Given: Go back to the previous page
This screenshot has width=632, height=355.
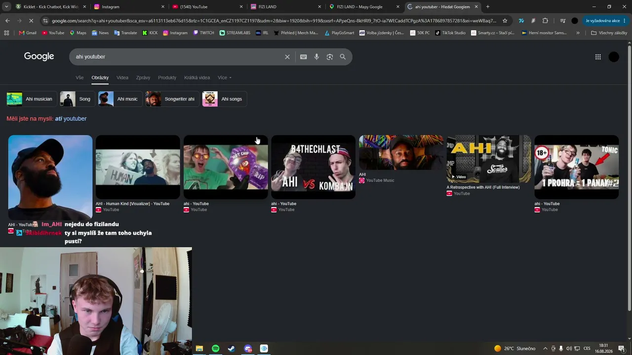Looking at the screenshot, I should pos(7,21).
